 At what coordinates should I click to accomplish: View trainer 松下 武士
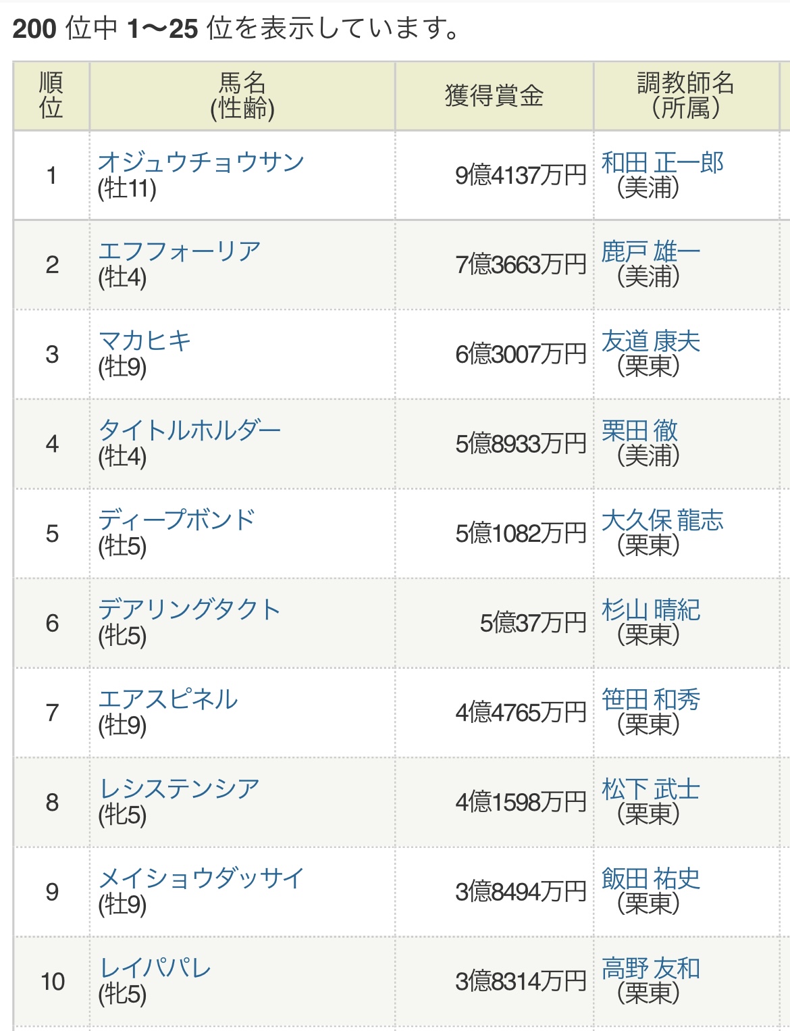click(x=650, y=788)
